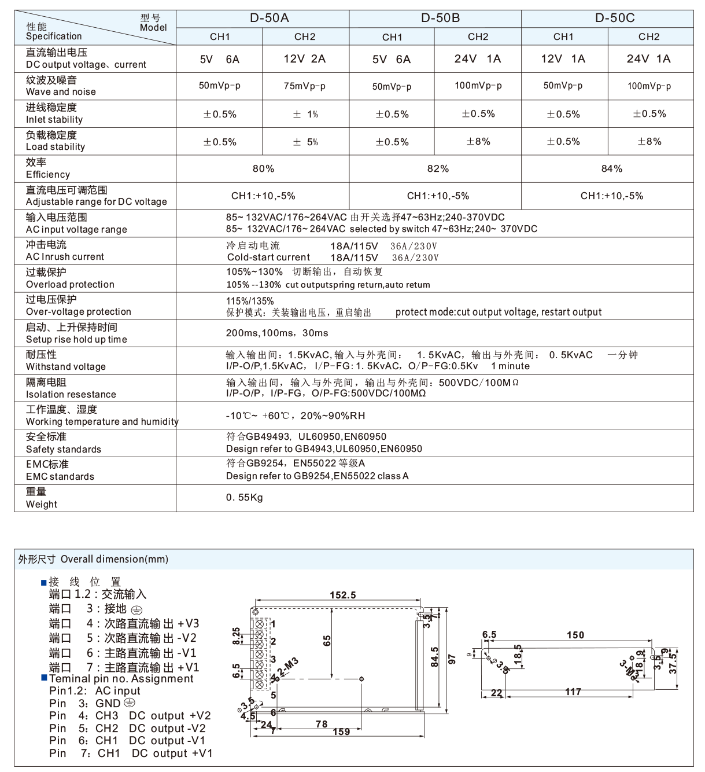Click the CH1 column under D-50A
The image size is (705, 772).
(x=220, y=36)
